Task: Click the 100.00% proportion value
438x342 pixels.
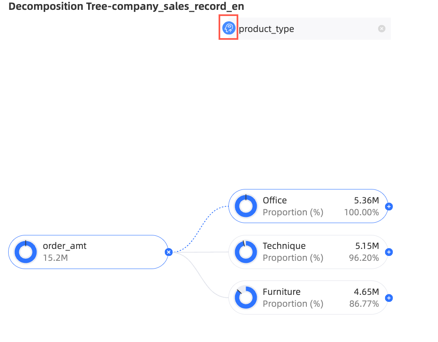Action: coord(361,212)
